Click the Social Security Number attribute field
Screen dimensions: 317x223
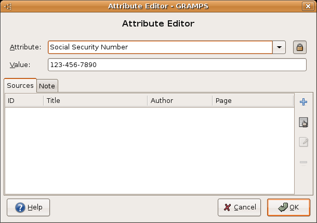(160, 47)
